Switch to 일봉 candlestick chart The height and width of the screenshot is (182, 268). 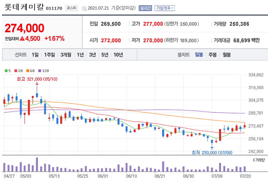(x=199, y=55)
